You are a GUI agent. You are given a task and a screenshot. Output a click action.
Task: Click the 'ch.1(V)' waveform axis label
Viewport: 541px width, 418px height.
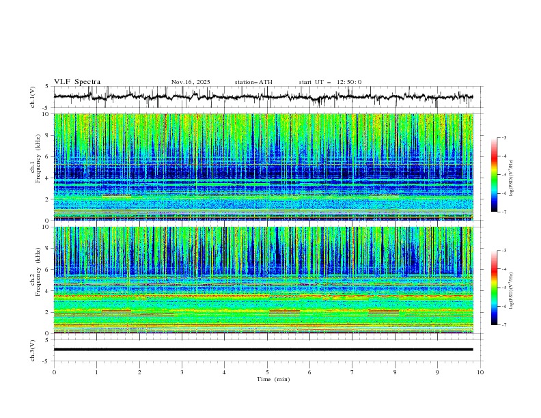pyautogui.click(x=33, y=97)
